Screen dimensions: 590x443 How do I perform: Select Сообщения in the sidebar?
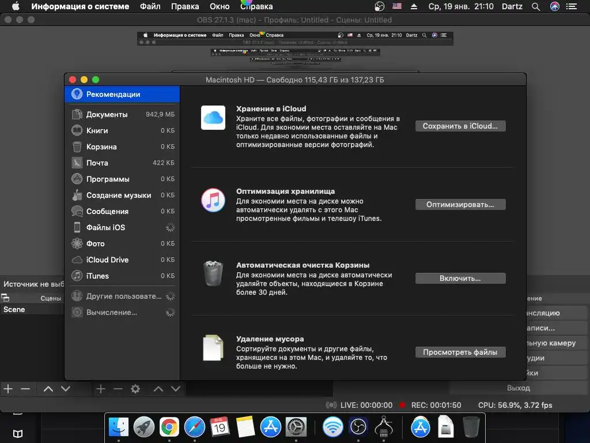click(122, 211)
